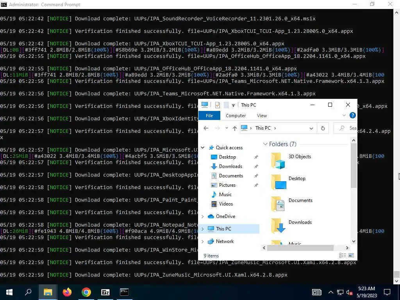Click the Properties quick access toolbar icon
Viewport: 400px width, 300px height.
(x=218, y=105)
